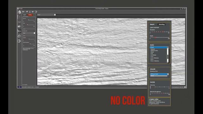Image resolution: width=203 pixels, height=114 pixels.
Task: Choose 'Shaded' in the Mode list
Action: click(x=153, y=49)
